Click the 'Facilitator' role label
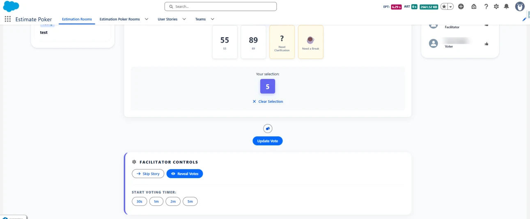 pyautogui.click(x=452, y=27)
